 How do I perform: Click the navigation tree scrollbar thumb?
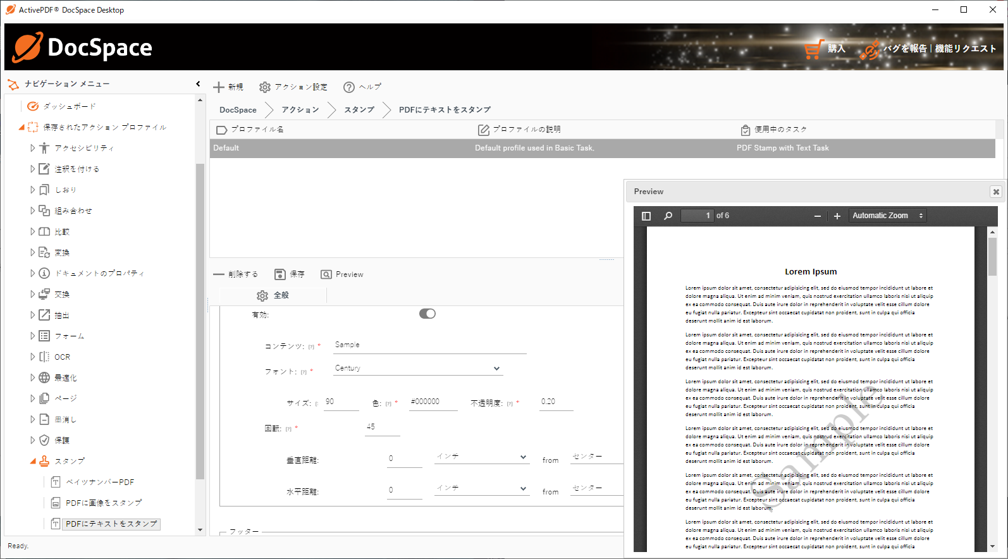[200, 321]
